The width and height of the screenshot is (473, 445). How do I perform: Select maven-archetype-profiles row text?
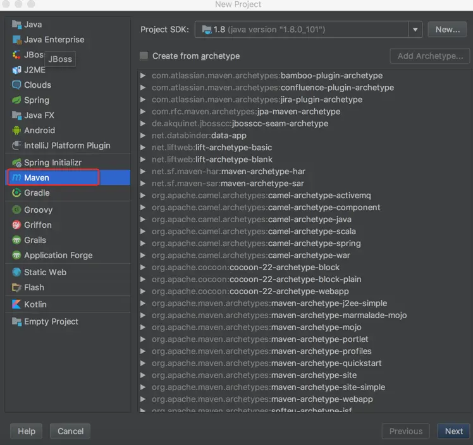[x=262, y=351]
